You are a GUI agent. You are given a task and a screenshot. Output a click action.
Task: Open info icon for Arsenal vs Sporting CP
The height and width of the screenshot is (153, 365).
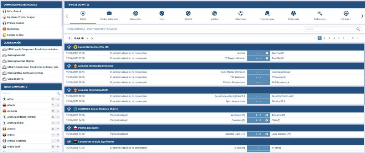coord(267,53)
